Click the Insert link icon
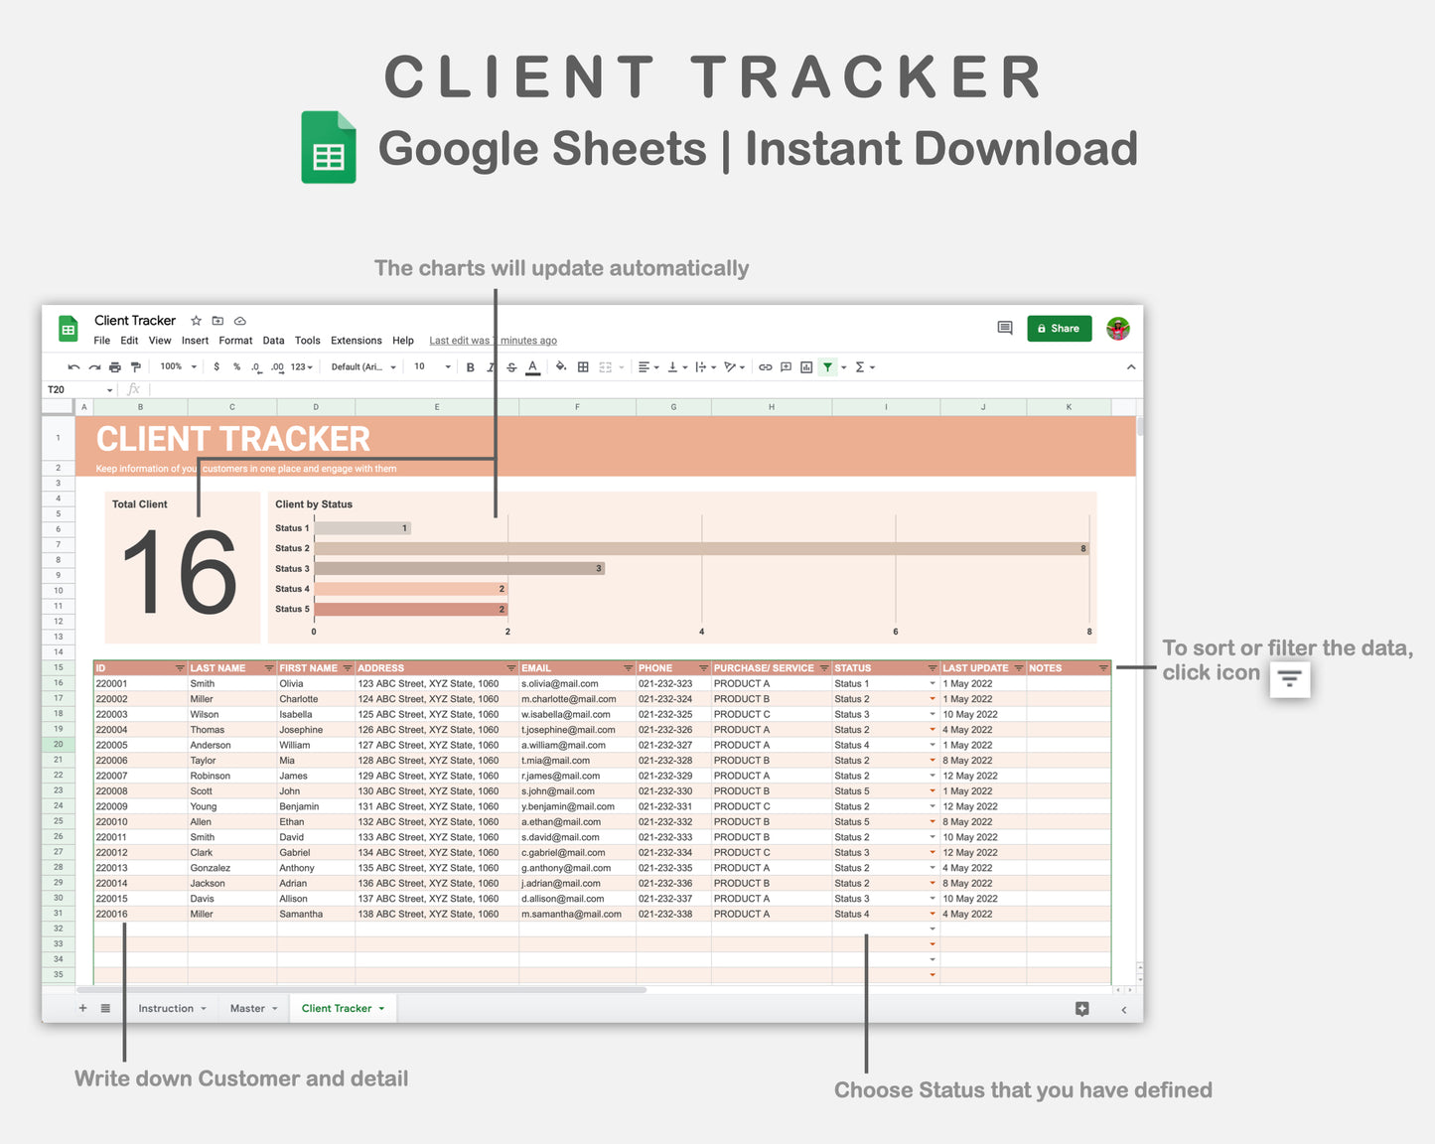Screen dimensions: 1435x1144 [x=764, y=366]
